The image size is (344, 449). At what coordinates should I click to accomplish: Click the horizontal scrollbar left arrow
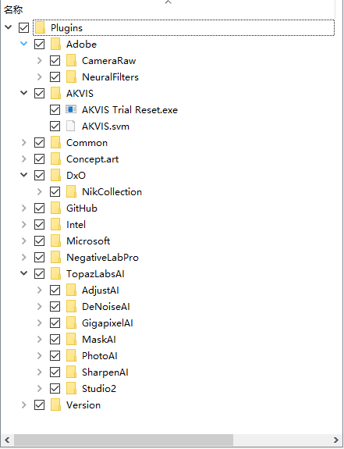pos(7,440)
